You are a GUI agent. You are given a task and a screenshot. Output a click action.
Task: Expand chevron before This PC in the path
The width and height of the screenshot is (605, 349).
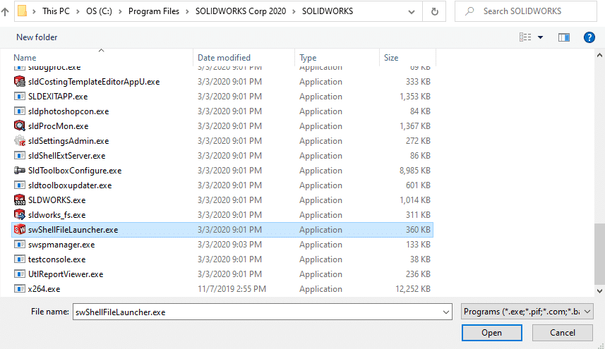34,11
